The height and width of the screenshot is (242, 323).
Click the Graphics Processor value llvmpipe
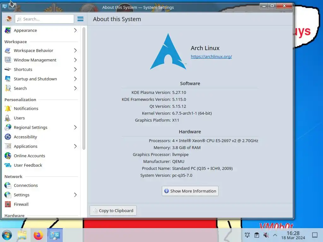180,154
